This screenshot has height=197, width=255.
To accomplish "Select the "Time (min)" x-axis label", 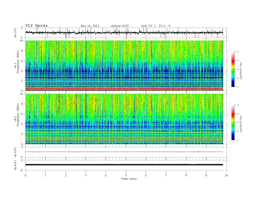I will point(129,179).
